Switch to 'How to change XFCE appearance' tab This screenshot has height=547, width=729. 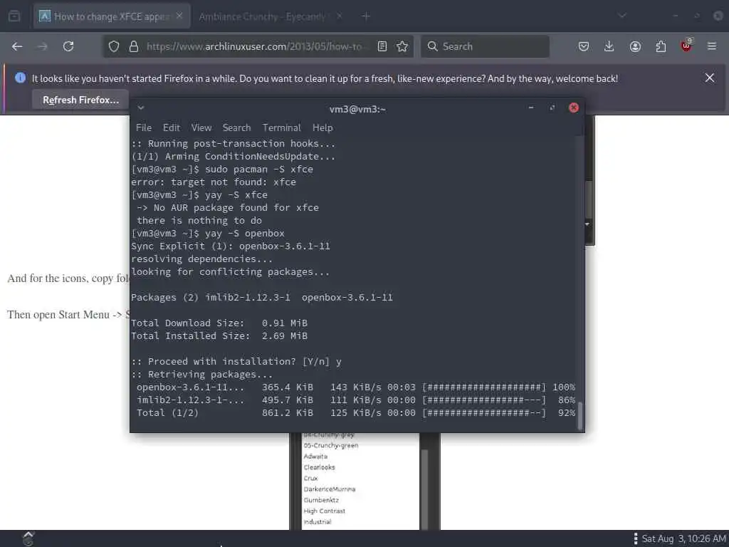[x=112, y=16]
